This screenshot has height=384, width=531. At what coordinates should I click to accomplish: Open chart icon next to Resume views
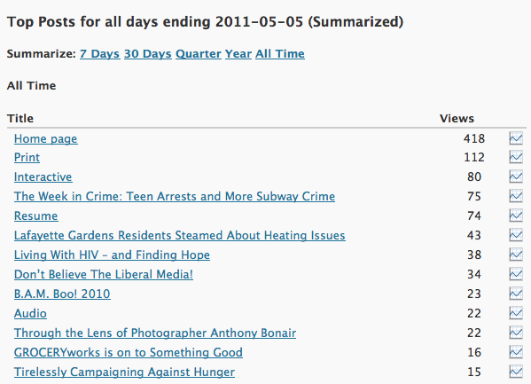(516, 216)
